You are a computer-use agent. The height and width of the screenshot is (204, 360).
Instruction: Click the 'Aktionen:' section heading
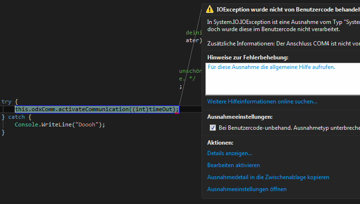pos(220,143)
